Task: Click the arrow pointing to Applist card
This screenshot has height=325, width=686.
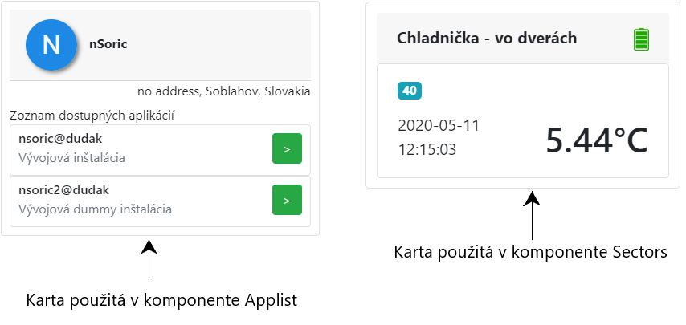Action: tap(149, 259)
